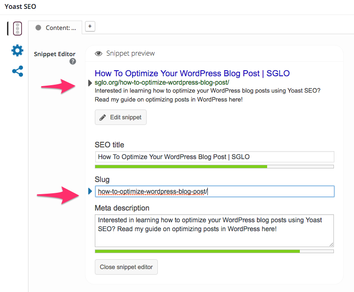Click the eye icon beside Snippet preview

click(x=99, y=53)
